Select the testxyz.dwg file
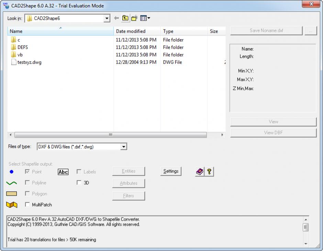Image resolution: width=323 pixels, height=251 pixels. (x=26, y=62)
